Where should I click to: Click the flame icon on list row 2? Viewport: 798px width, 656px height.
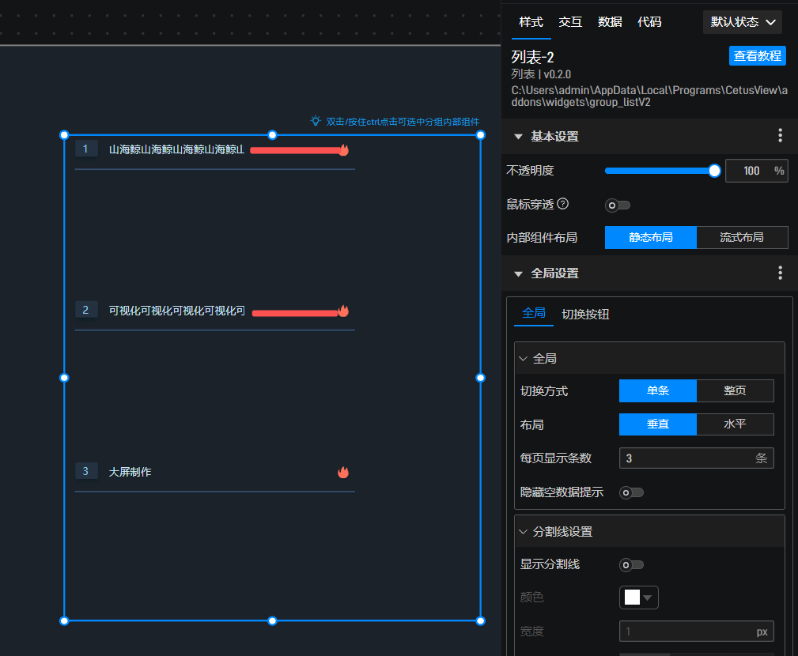(343, 311)
